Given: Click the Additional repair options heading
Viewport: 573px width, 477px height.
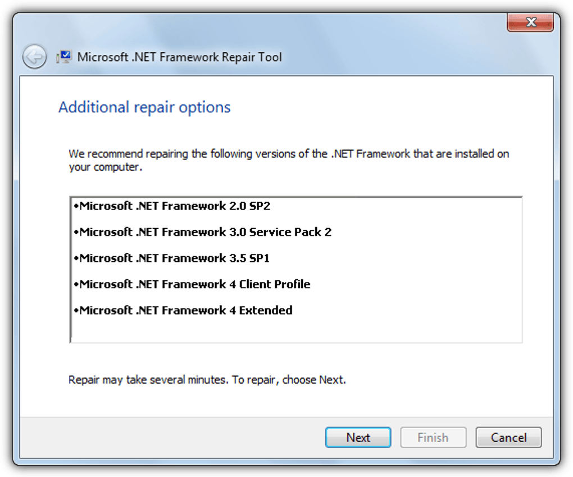Looking at the screenshot, I should pos(144,107).
